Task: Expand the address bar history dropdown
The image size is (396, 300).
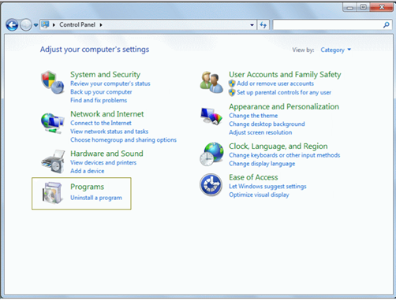Action: (252, 25)
